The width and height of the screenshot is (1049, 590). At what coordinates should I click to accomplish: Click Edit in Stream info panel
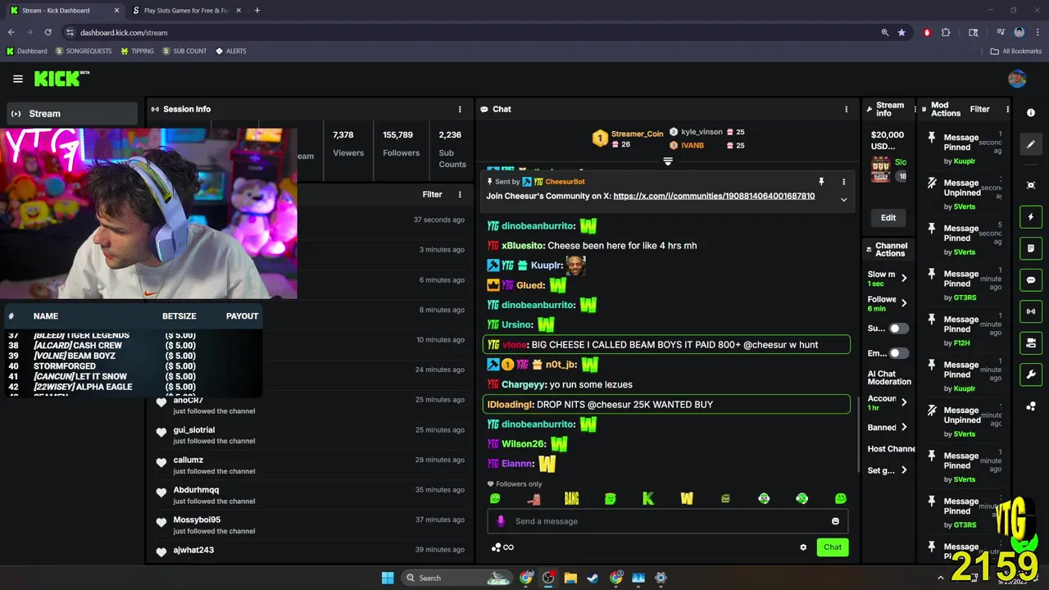tap(888, 217)
